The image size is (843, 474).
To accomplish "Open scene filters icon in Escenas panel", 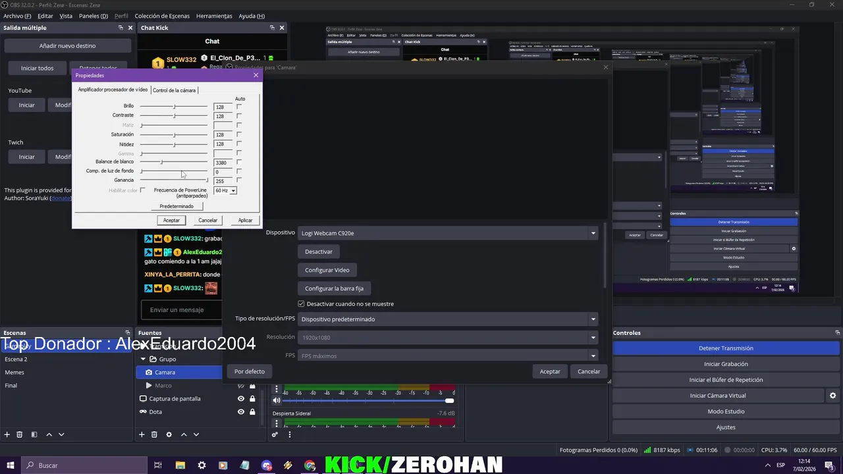I will tap(34, 434).
